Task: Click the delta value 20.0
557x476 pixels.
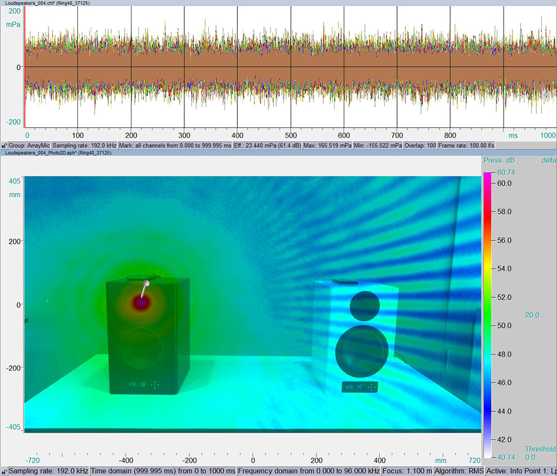Action: tap(532, 315)
